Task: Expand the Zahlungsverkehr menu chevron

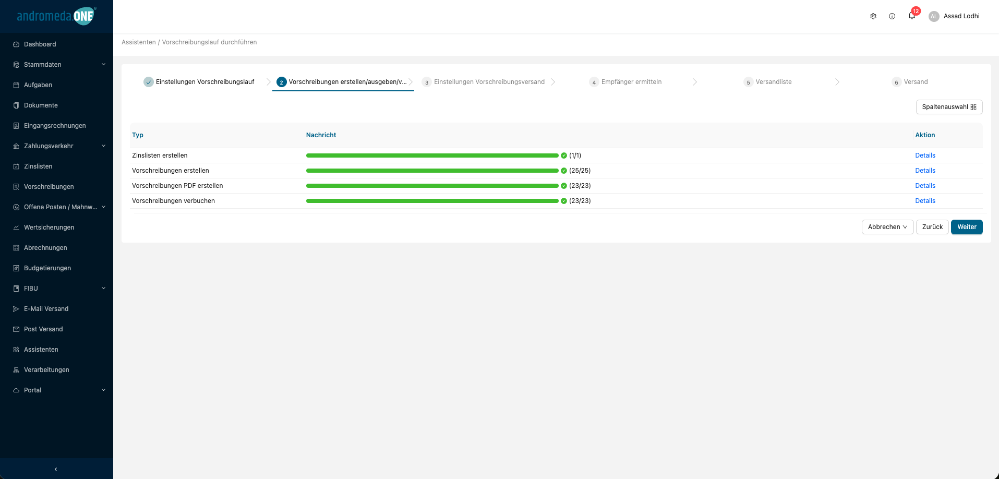Action: pyautogui.click(x=103, y=146)
